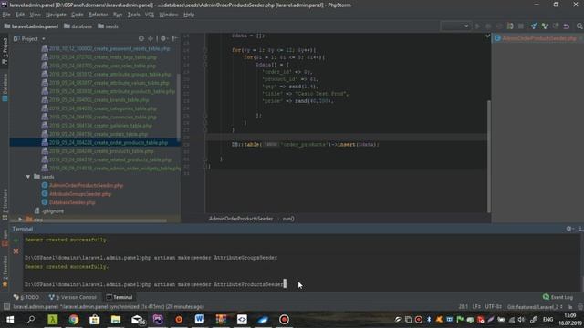Open the Navigate menu
Screen dimensions: 584x328
pyautogui.click(x=56, y=15)
